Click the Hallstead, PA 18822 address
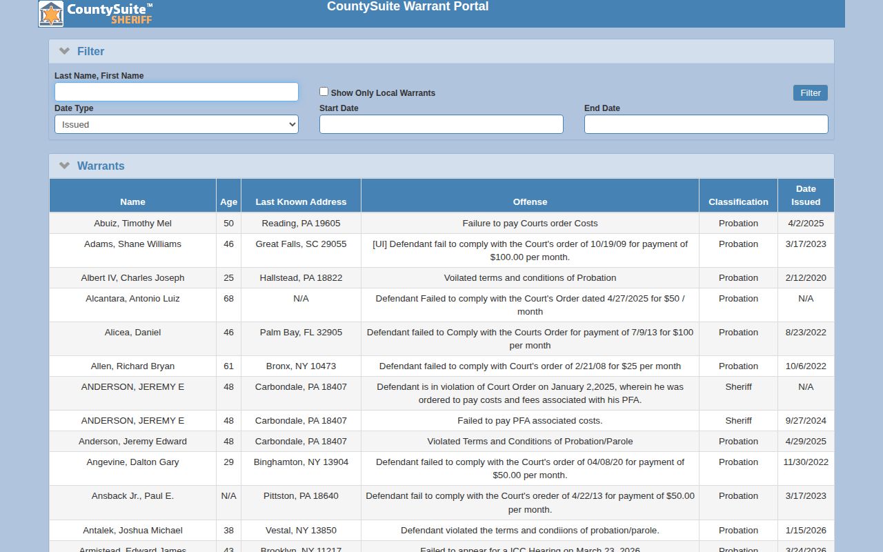This screenshot has width=883, height=552. [x=301, y=278]
